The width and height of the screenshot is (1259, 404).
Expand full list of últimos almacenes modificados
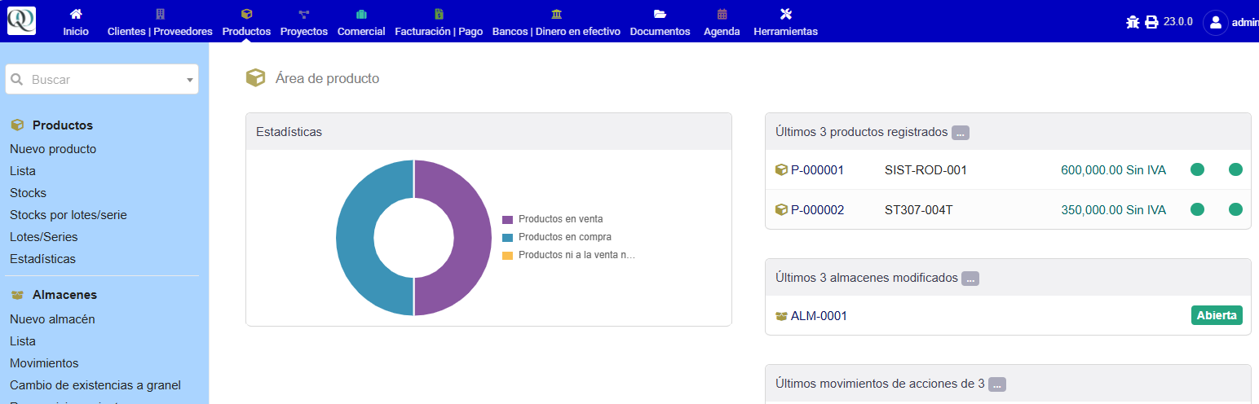point(970,279)
